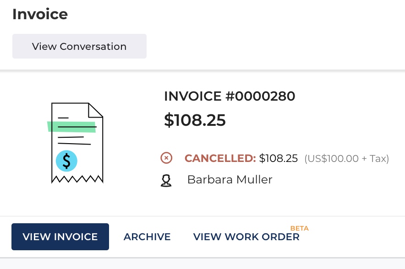Open View Conversation
Screen dimensions: 405x269
click(x=79, y=46)
